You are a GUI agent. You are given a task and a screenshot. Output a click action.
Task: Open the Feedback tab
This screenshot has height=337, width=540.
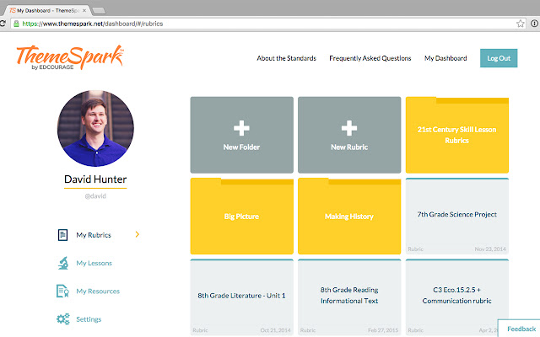(520, 329)
